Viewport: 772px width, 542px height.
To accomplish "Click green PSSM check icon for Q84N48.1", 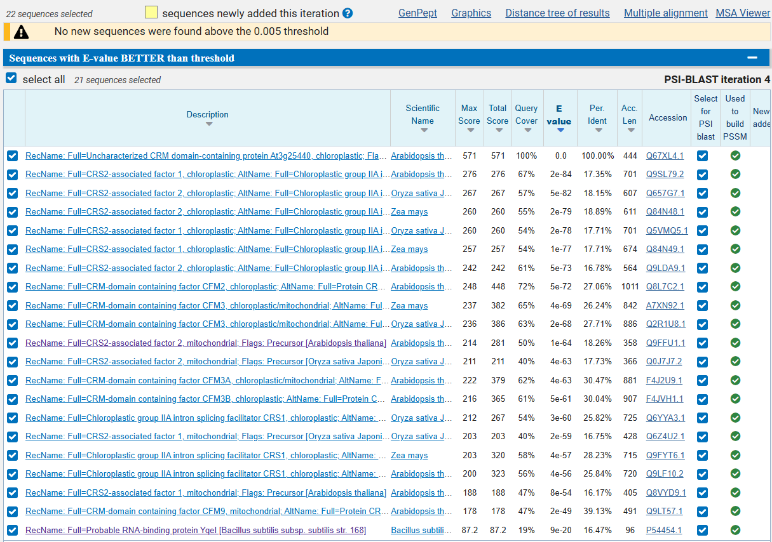I will pyautogui.click(x=735, y=211).
